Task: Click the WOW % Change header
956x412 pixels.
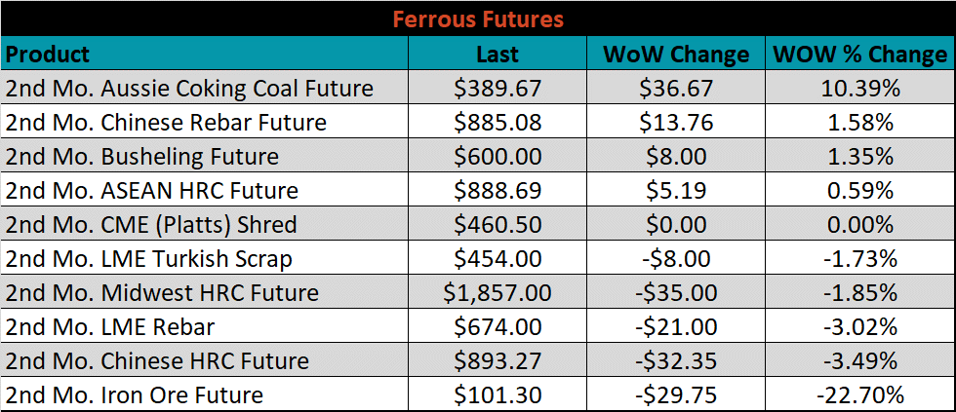Action: coord(860,54)
